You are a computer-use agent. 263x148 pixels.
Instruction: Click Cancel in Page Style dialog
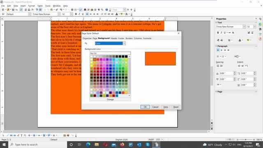pyautogui.click(x=155, y=107)
